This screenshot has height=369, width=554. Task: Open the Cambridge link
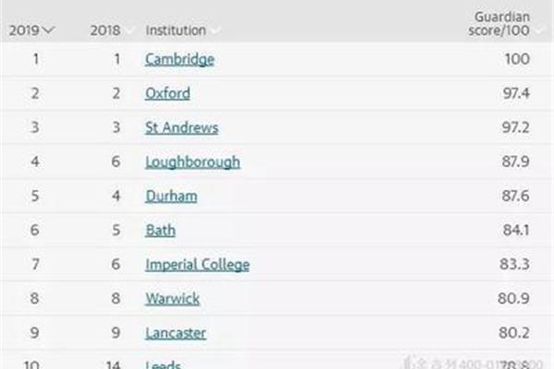point(179,59)
